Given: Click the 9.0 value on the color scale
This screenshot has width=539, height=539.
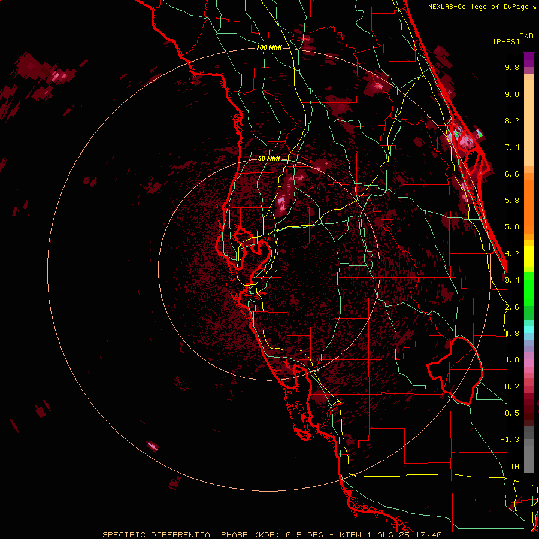Looking at the screenshot, I should [512, 94].
